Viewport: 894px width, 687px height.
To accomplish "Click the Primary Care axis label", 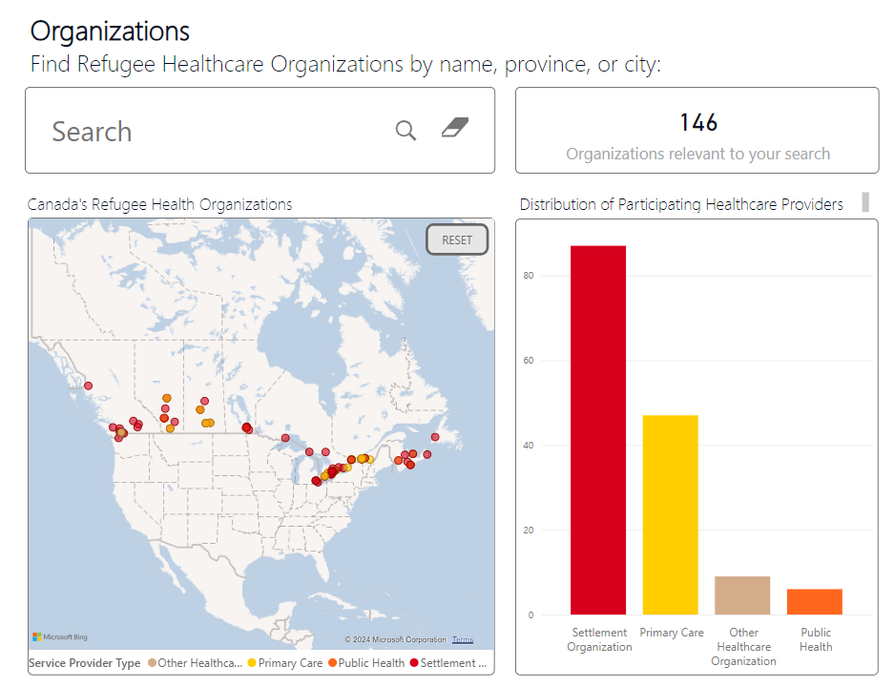I will [671, 633].
